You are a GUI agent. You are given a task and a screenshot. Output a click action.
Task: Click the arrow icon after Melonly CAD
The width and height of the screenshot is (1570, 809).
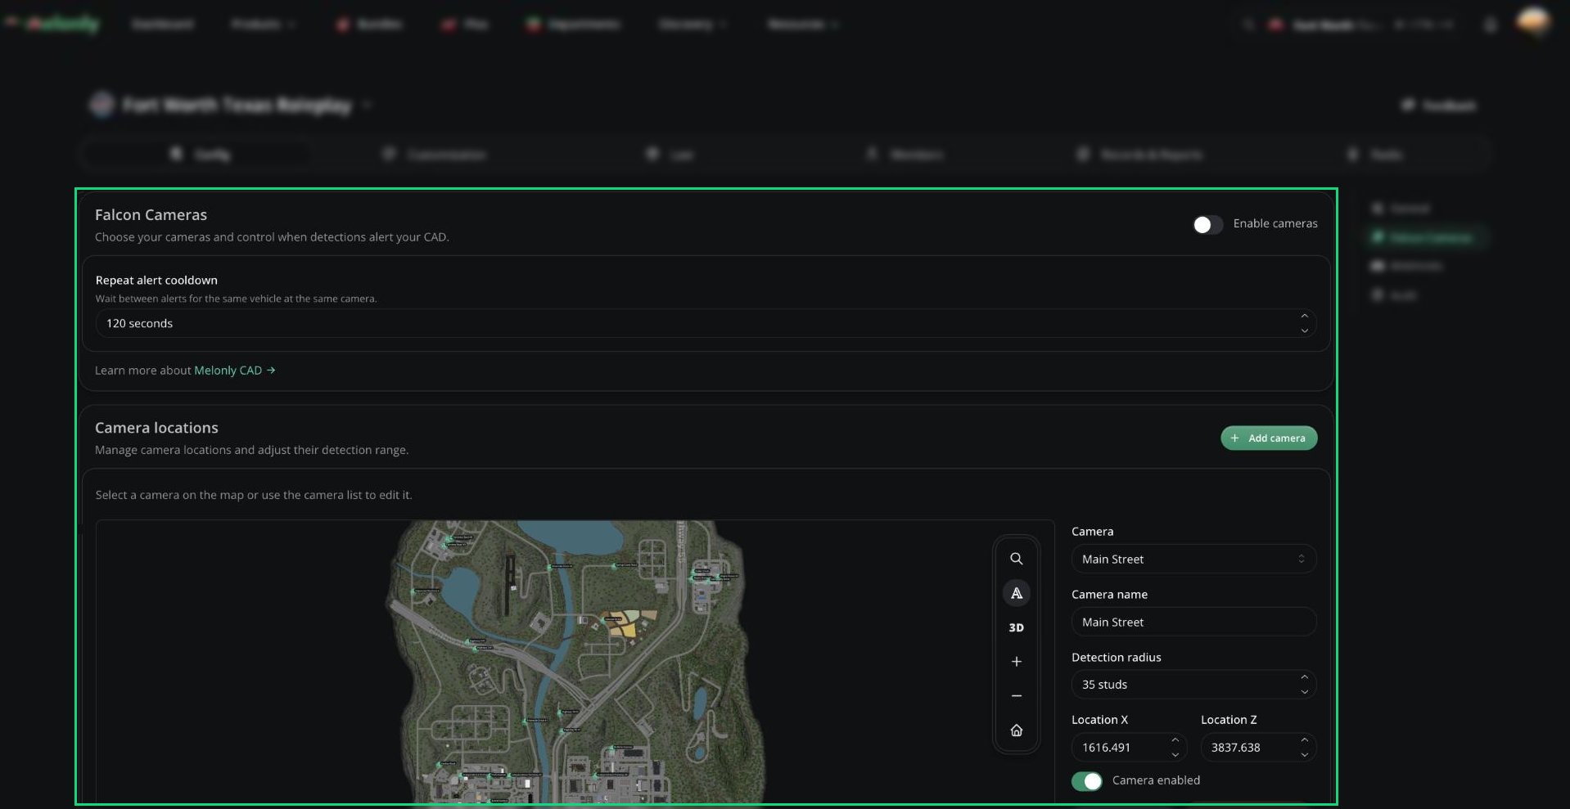click(x=271, y=371)
